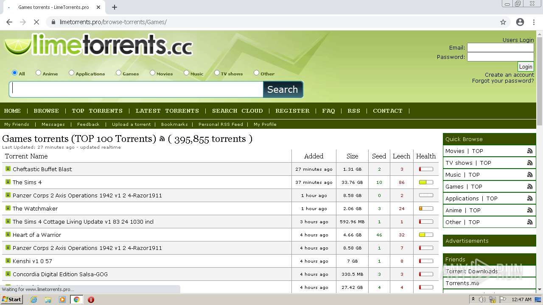Open the media player taskbar icon
Image resolution: width=543 pixels, height=305 pixels.
[x=62, y=299]
